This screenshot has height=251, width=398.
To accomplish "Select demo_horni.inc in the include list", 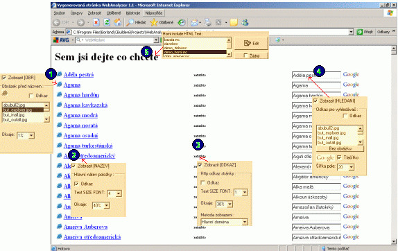I will point(195,52).
